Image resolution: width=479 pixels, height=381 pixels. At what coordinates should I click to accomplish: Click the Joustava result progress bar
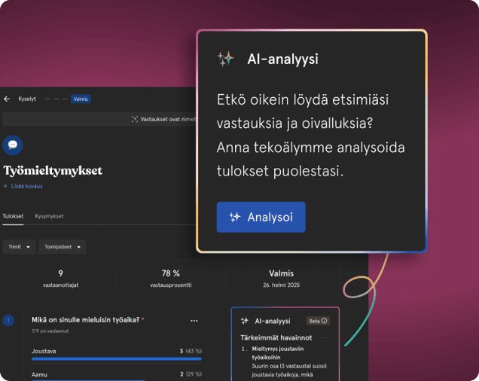coord(117,358)
